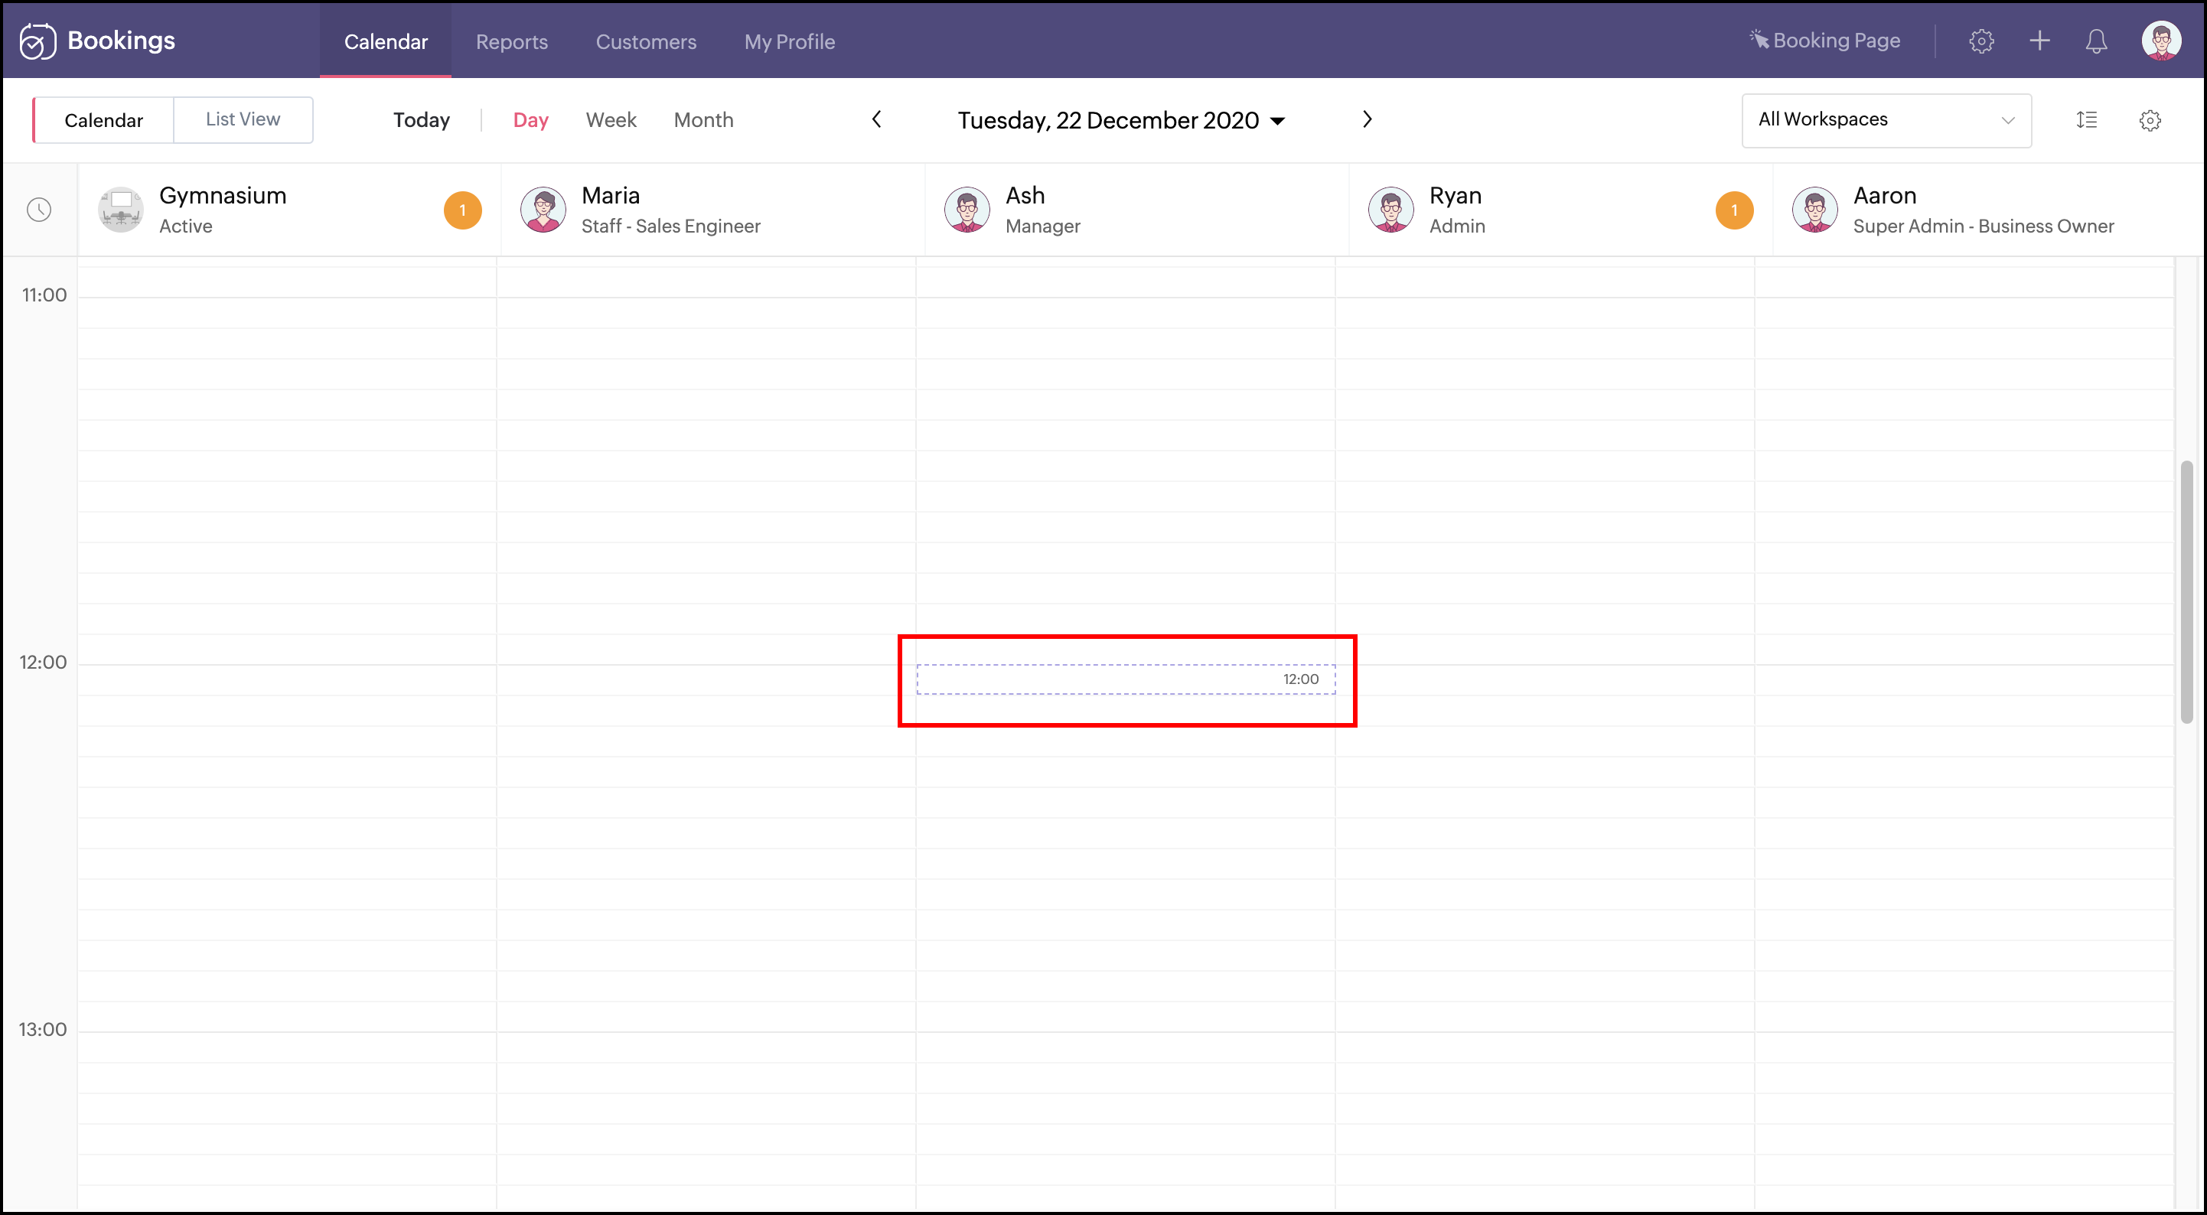
Task: Open the notifications bell
Action: [2095, 41]
